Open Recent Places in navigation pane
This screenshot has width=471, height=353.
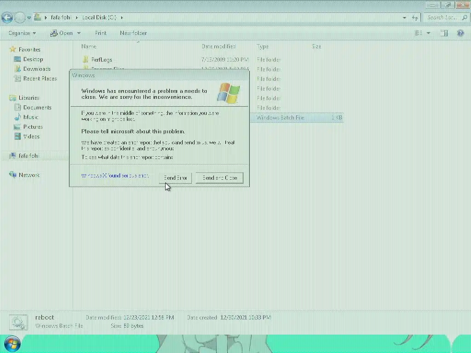tap(40, 78)
